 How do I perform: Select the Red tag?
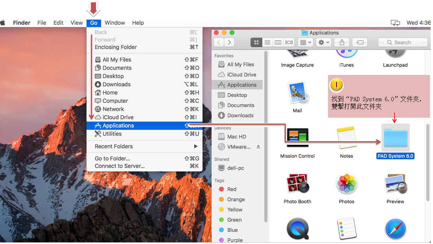238,189
